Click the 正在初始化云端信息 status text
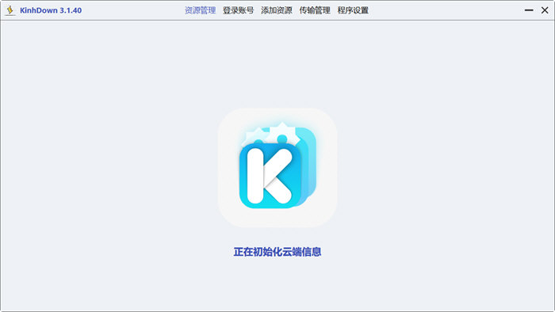 pos(277,252)
